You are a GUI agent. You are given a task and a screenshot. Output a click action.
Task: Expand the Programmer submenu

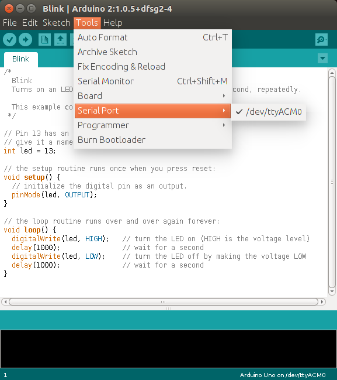[x=152, y=125]
